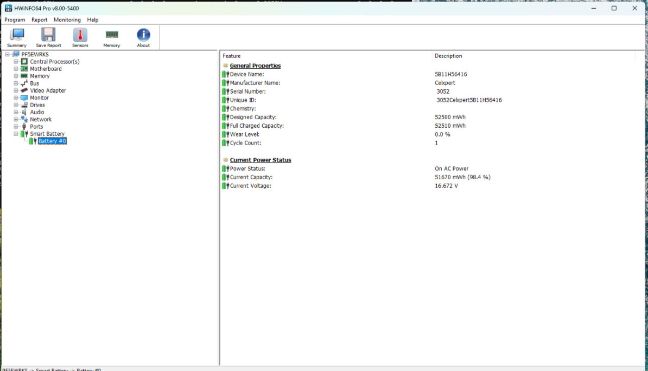The height and width of the screenshot is (371, 648).
Task: Select the Device Name value 5B11H56416
Action: click(451, 74)
